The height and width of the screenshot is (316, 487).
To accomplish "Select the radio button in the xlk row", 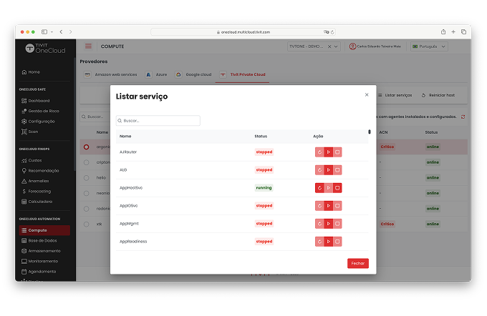I will click(x=86, y=224).
